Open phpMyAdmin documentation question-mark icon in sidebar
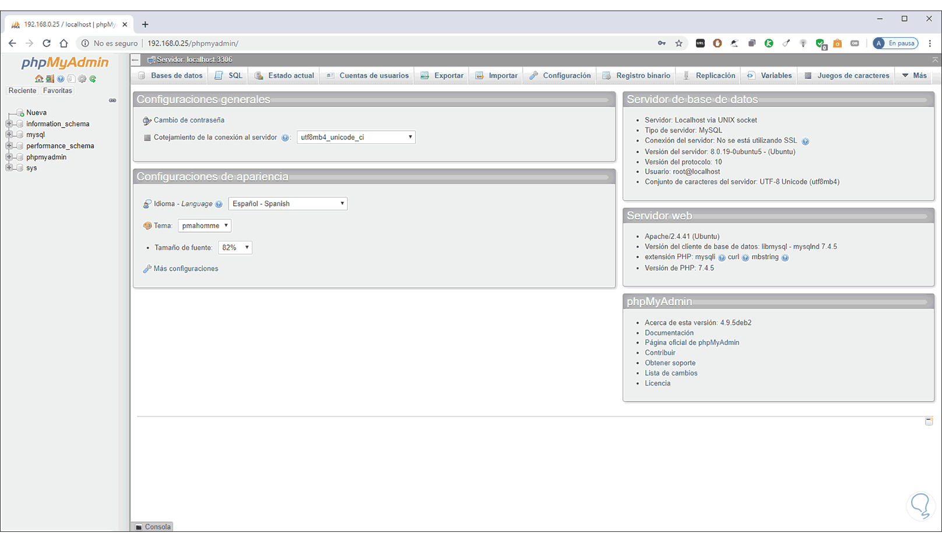The height and width of the screenshot is (543, 942). coord(61,79)
